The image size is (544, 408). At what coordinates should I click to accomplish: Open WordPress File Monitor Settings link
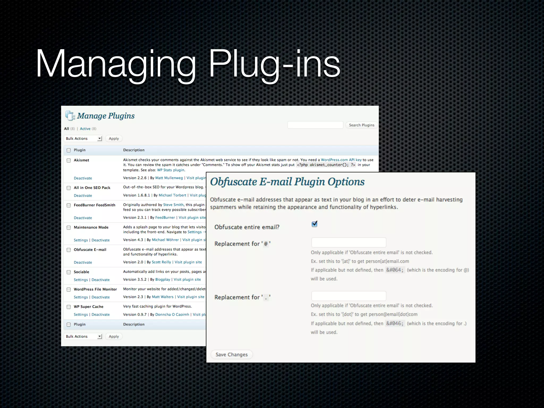click(x=81, y=297)
